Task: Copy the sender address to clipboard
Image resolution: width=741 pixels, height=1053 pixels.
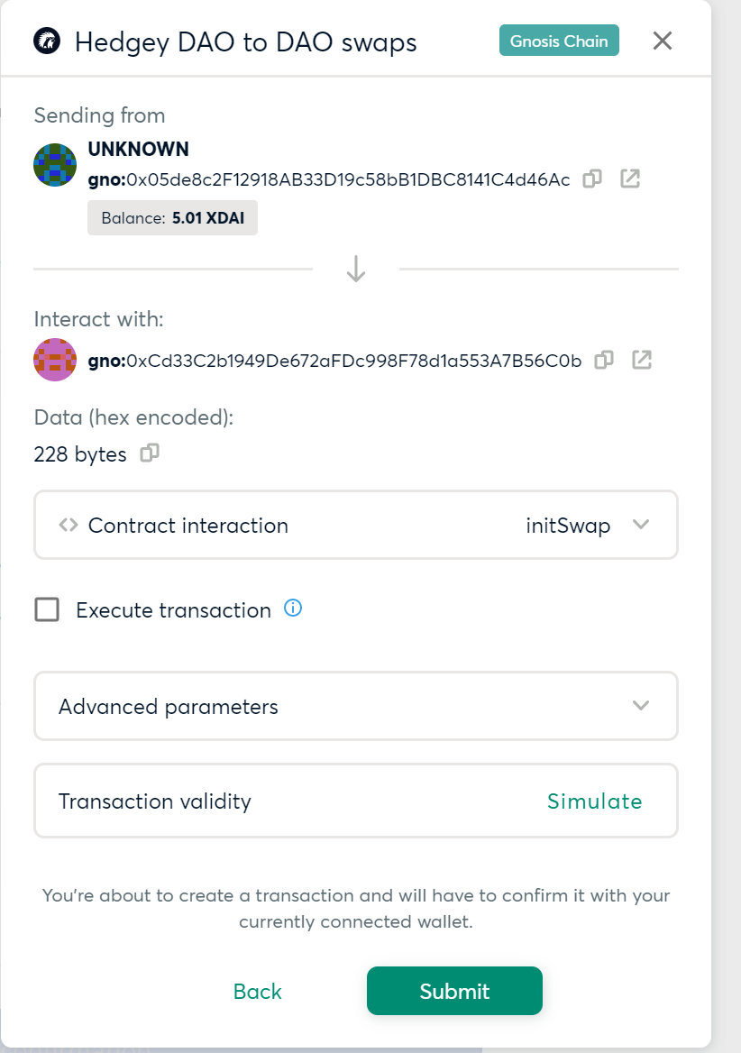Action: [x=592, y=179]
